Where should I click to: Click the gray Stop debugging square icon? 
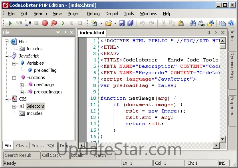pyautogui.click(x=36, y=23)
